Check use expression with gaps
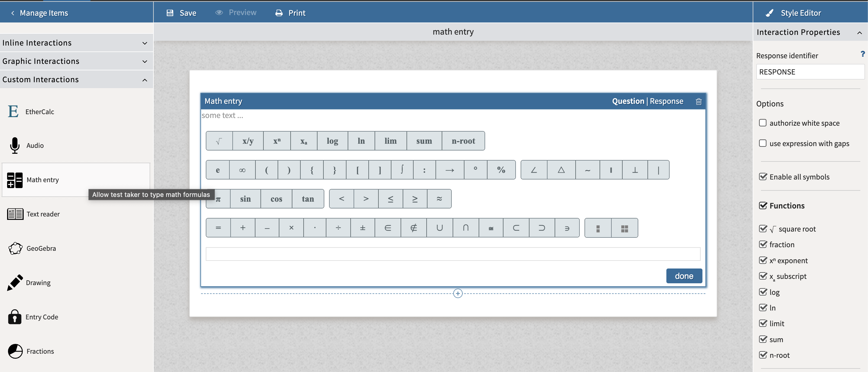This screenshot has height=372, width=868. click(763, 143)
